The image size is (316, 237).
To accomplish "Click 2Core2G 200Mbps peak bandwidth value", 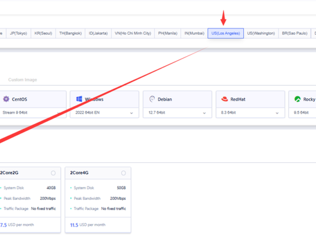I will tap(48, 199).
